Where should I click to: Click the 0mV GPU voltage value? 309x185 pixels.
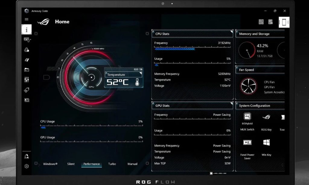point(228,158)
